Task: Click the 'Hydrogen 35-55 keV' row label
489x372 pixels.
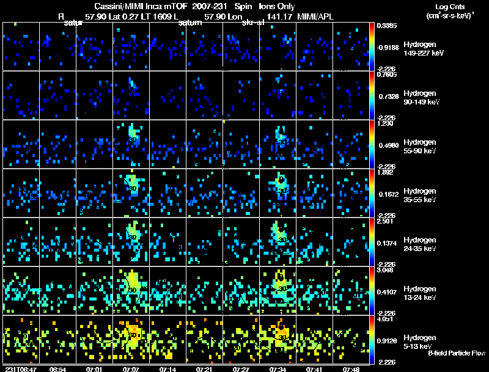Action: pyautogui.click(x=420, y=195)
